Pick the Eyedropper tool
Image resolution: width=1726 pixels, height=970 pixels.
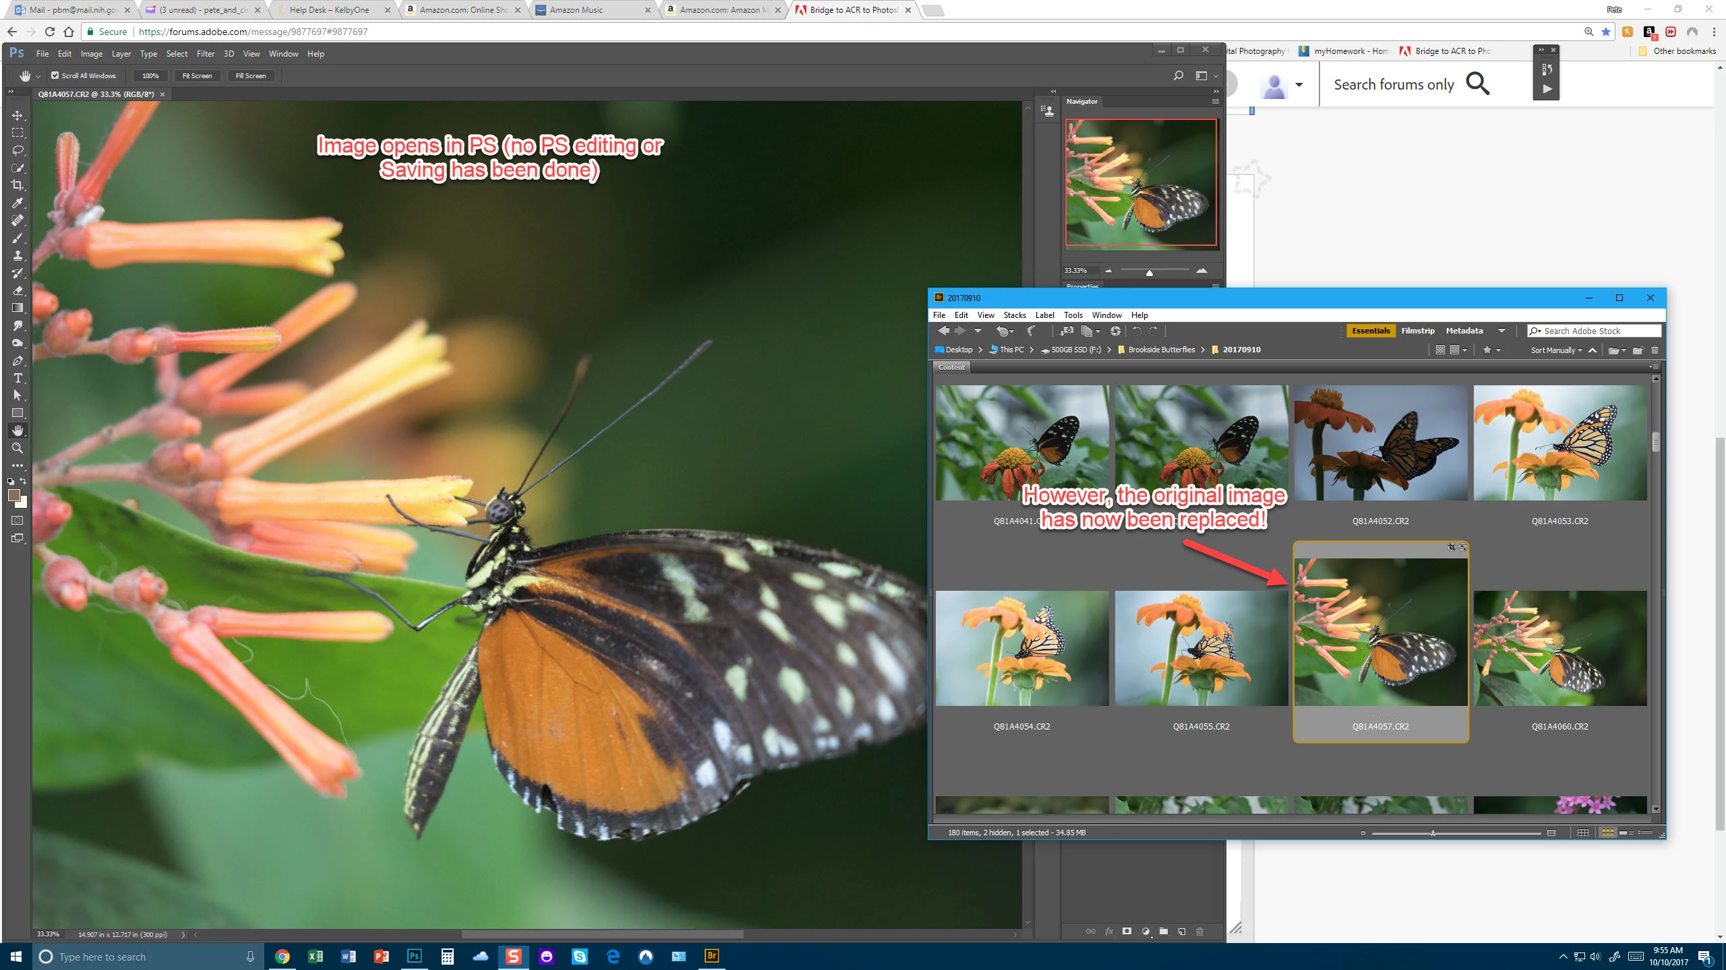[x=18, y=203]
